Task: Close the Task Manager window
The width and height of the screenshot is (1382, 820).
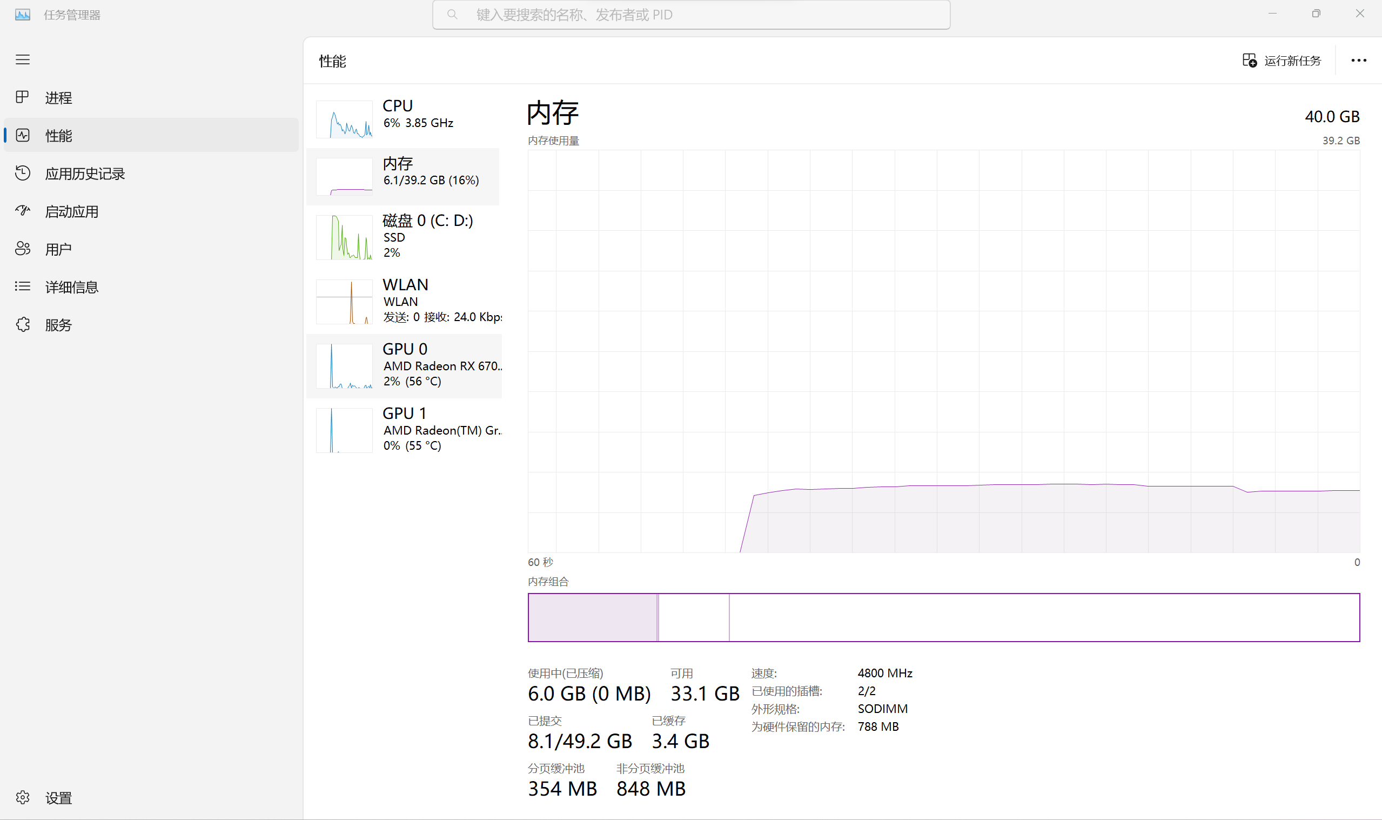Action: (x=1360, y=14)
